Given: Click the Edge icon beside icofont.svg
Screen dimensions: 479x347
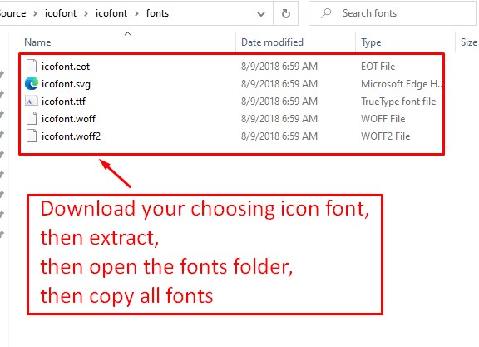Looking at the screenshot, I should [32, 83].
